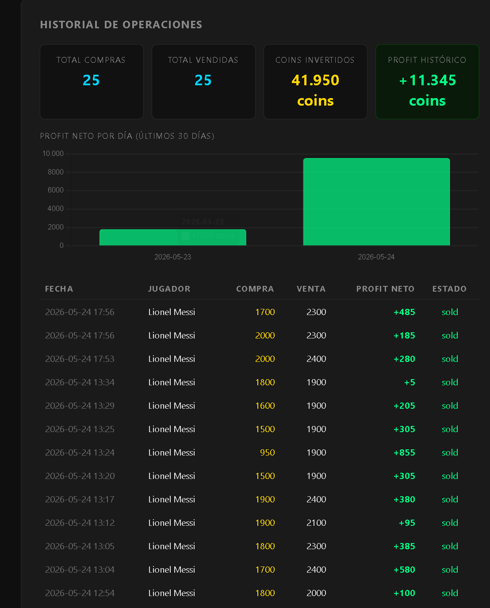Viewport: 490px width, 608px height.
Task: Click the date 2026-05-24 13:17
Action: pyautogui.click(x=80, y=499)
